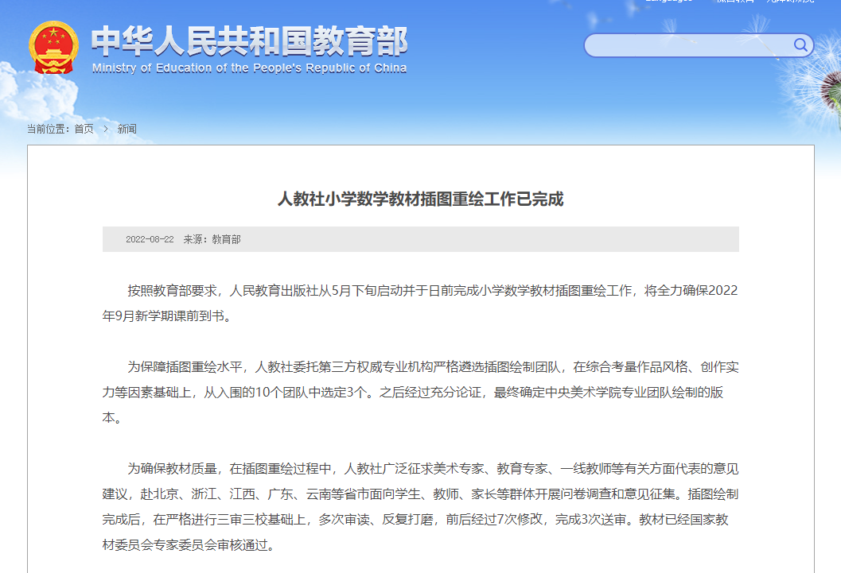Open the 微言教育 top link
Viewport: 841px width, 573px height.
(734, 2)
